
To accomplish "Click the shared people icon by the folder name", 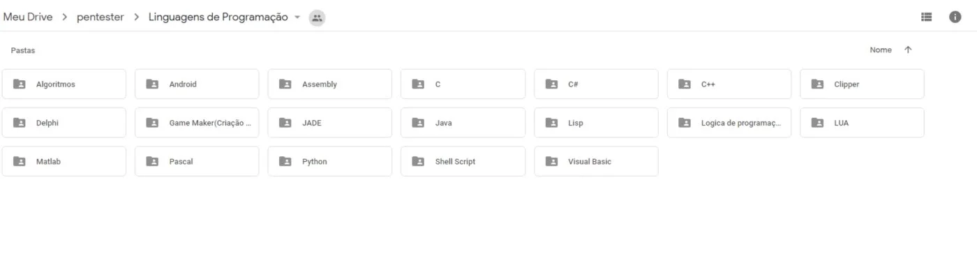I will pos(317,18).
